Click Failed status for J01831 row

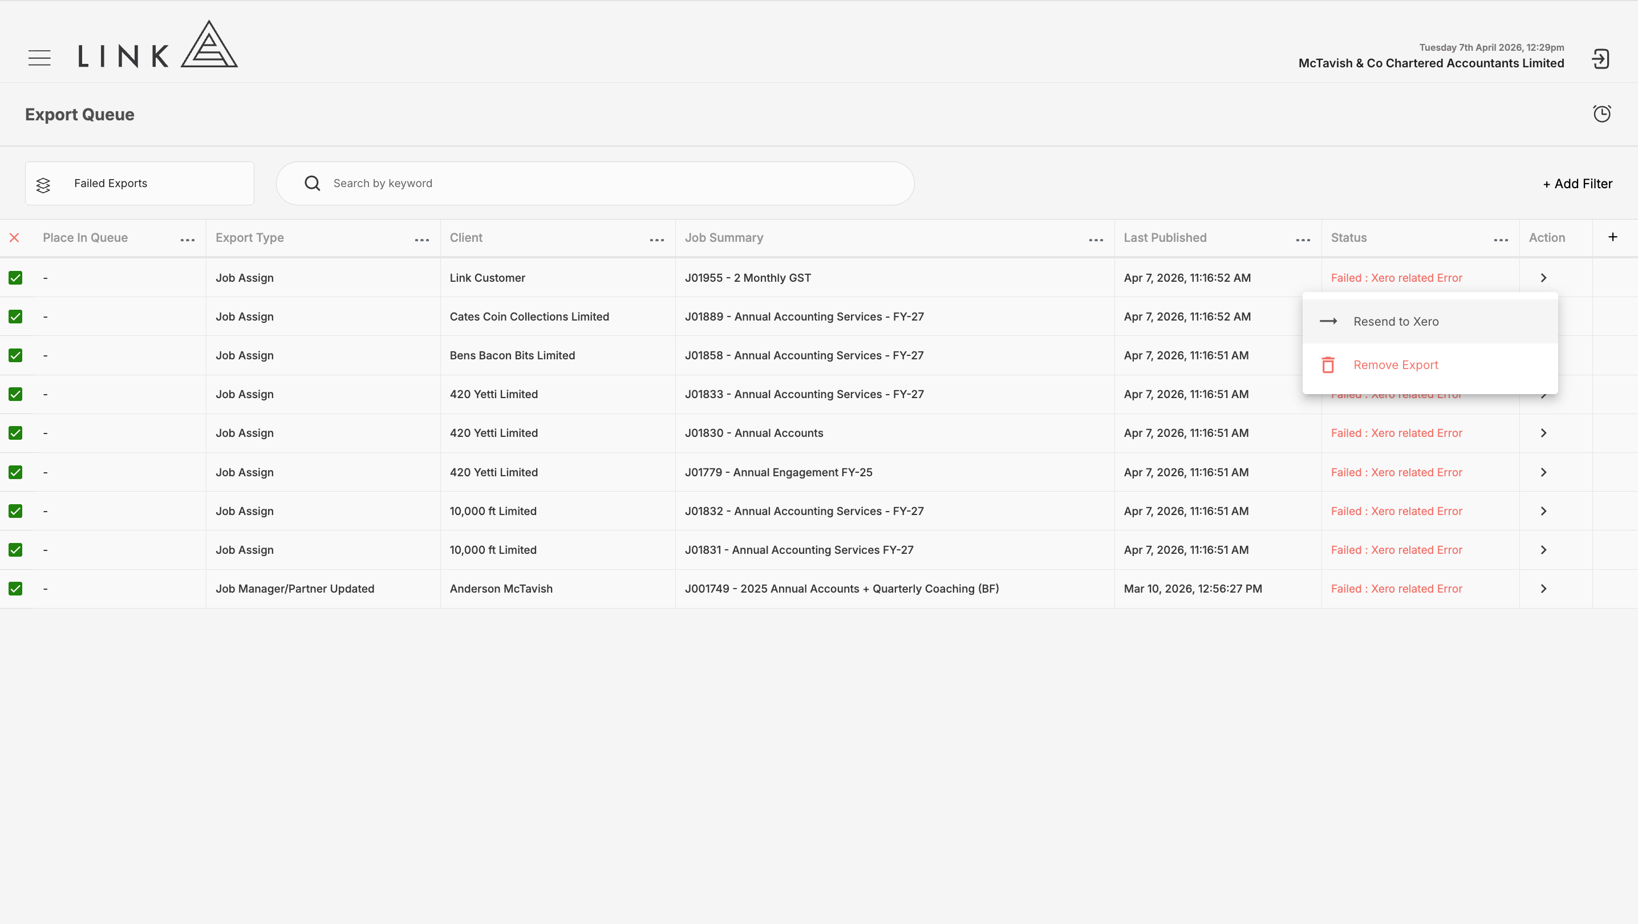[x=1396, y=550]
